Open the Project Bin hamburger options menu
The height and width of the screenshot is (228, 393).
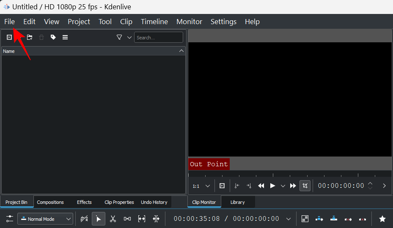tap(65, 37)
